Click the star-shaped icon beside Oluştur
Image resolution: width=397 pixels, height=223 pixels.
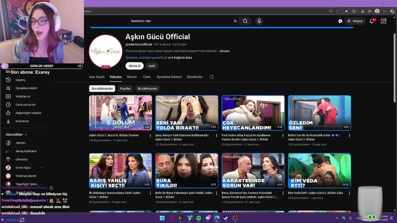(x=340, y=21)
